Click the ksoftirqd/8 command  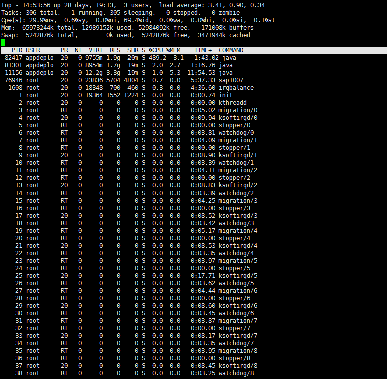click(x=238, y=366)
